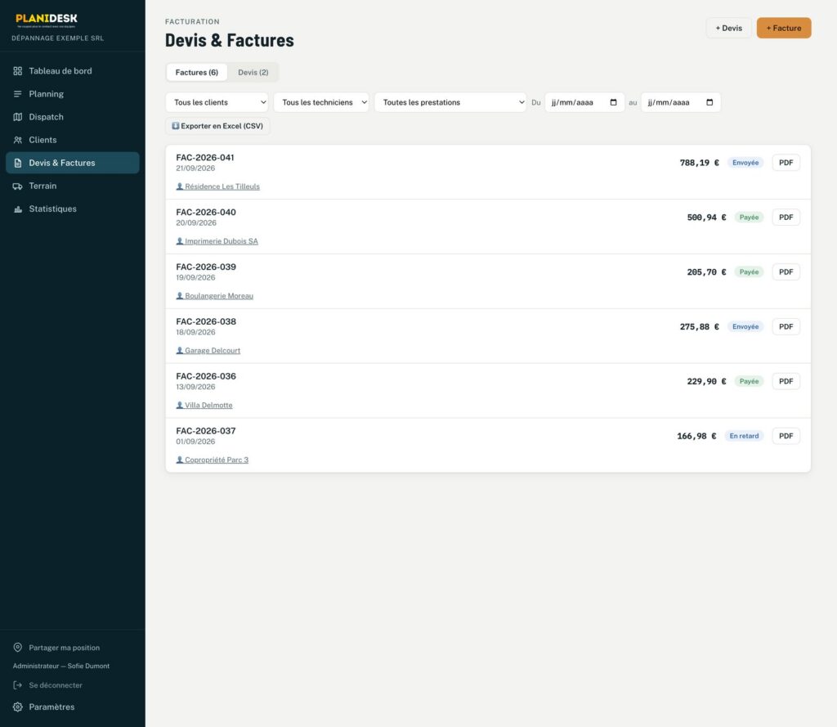Download PDF for FAC-2026-040
This screenshot has width=837, height=727.
click(786, 218)
